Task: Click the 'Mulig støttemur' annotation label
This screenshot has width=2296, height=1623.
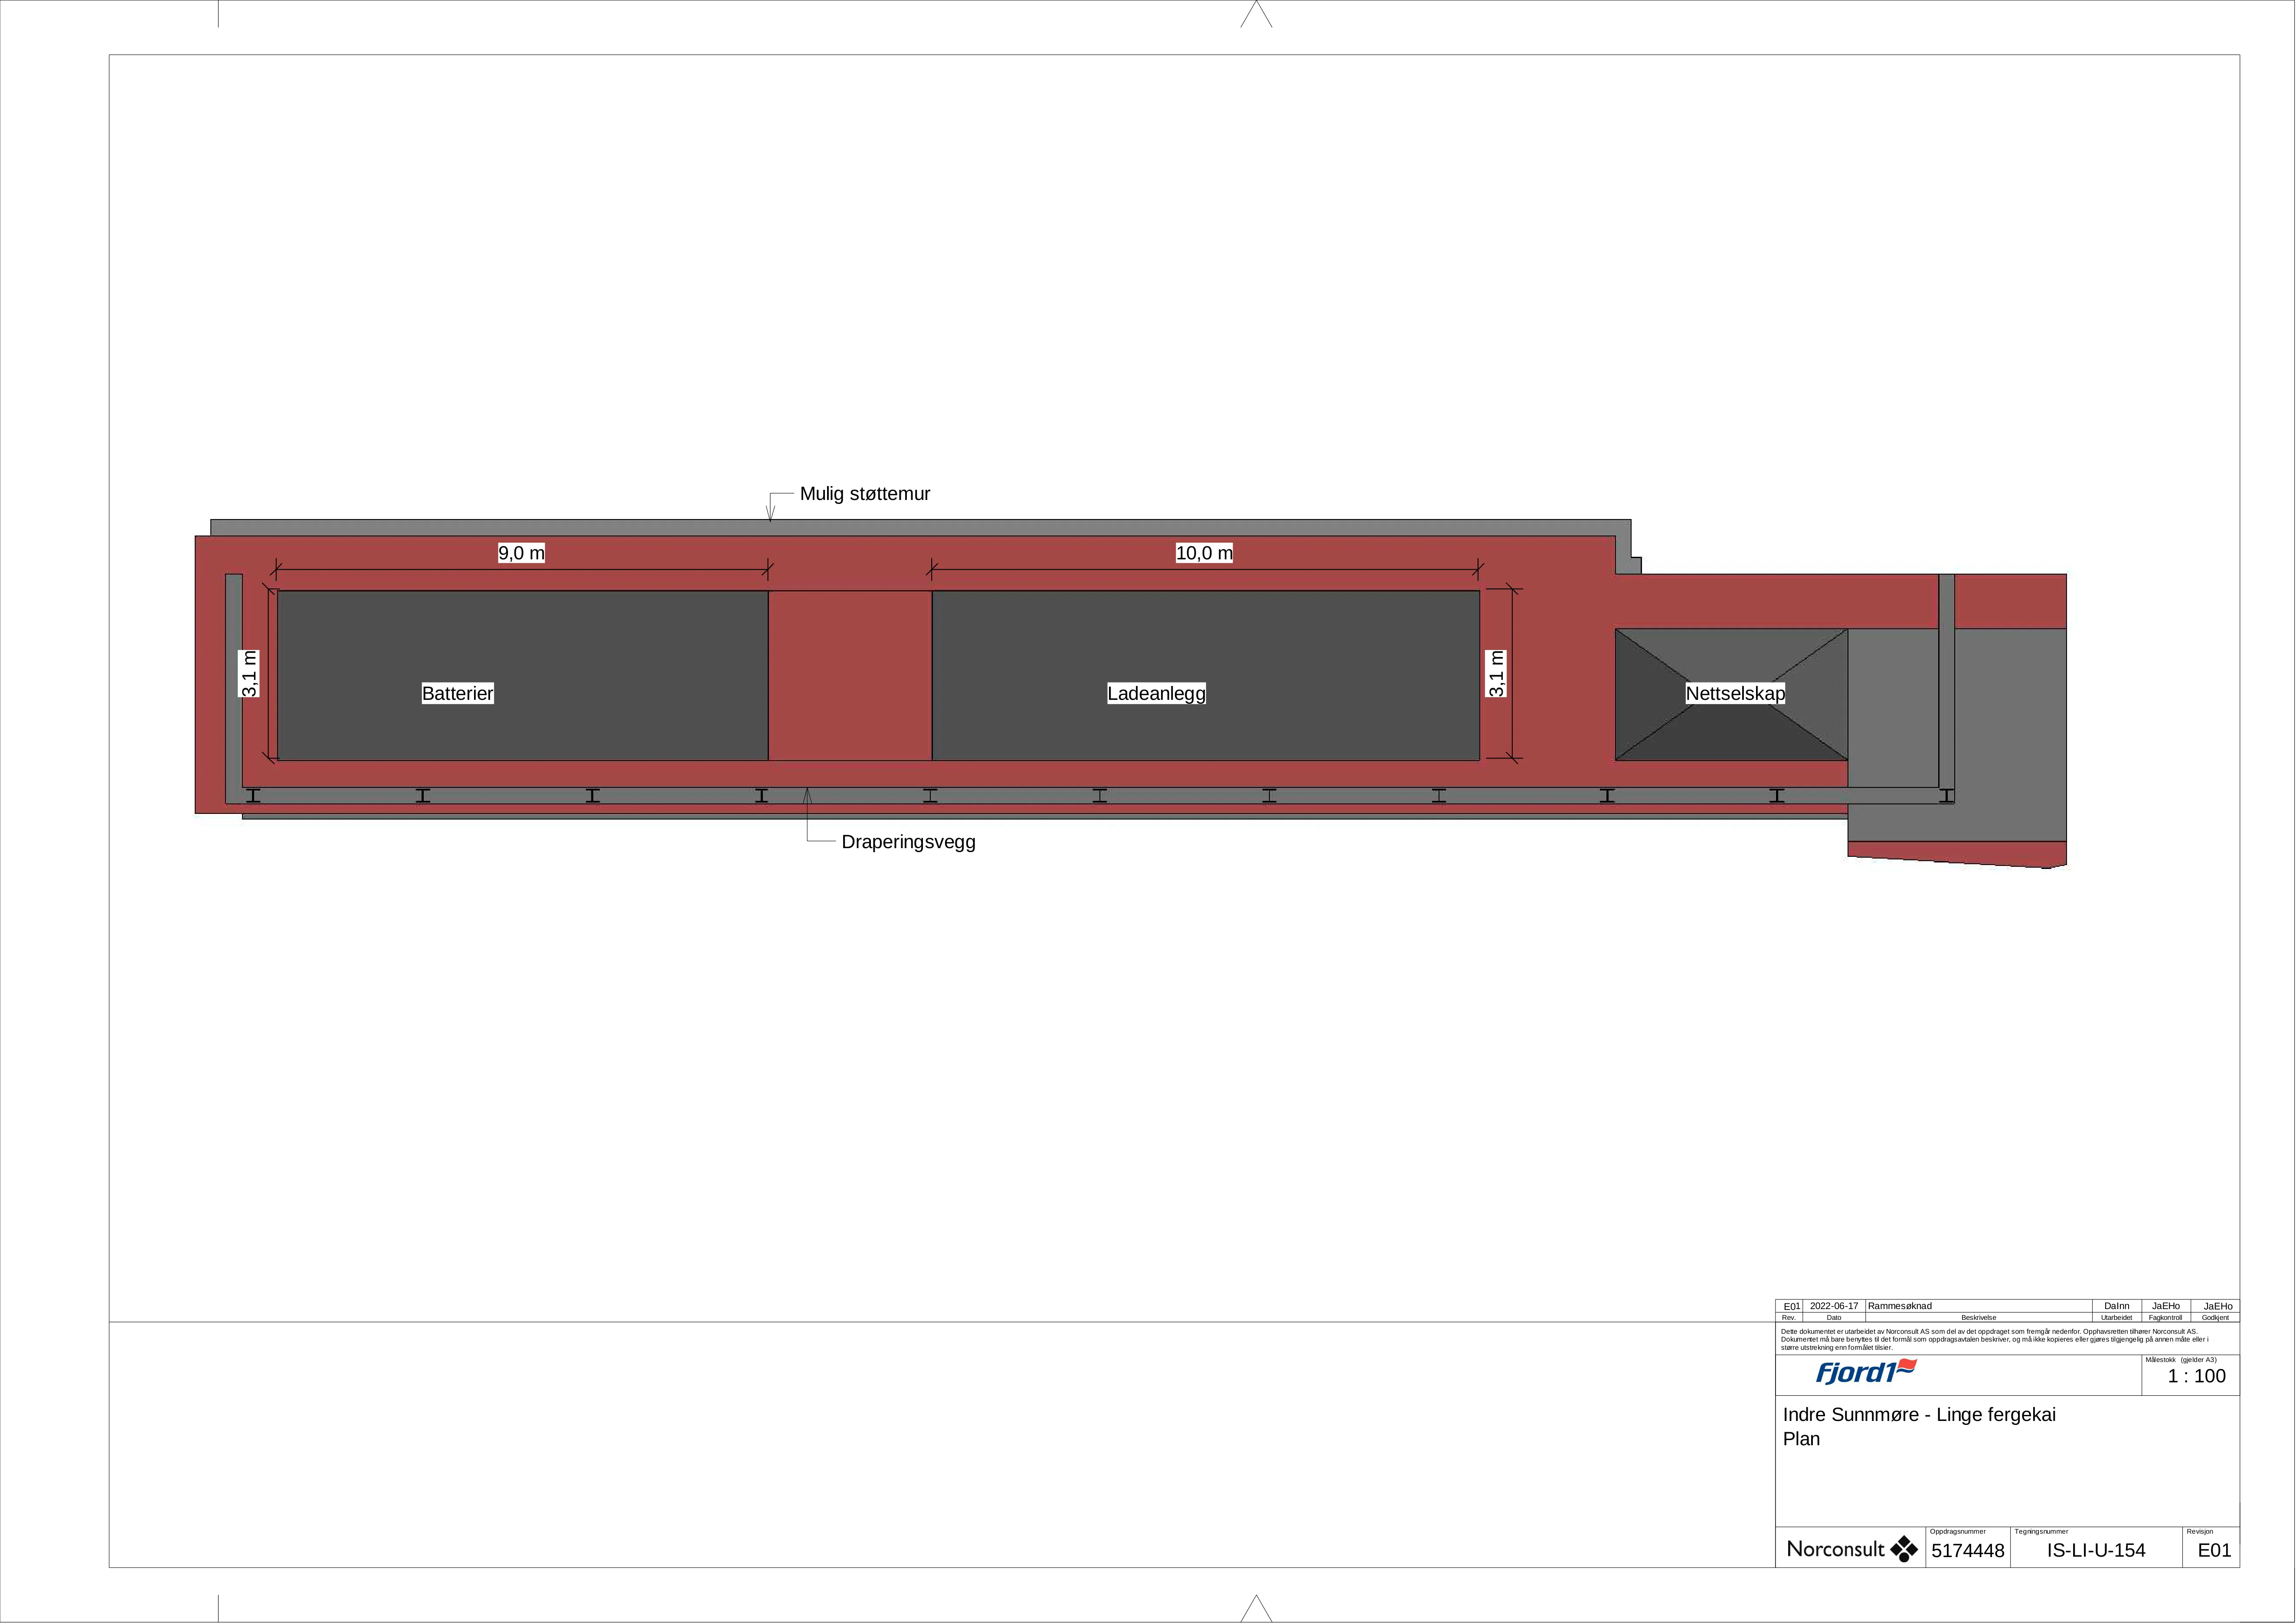Action: (865, 494)
